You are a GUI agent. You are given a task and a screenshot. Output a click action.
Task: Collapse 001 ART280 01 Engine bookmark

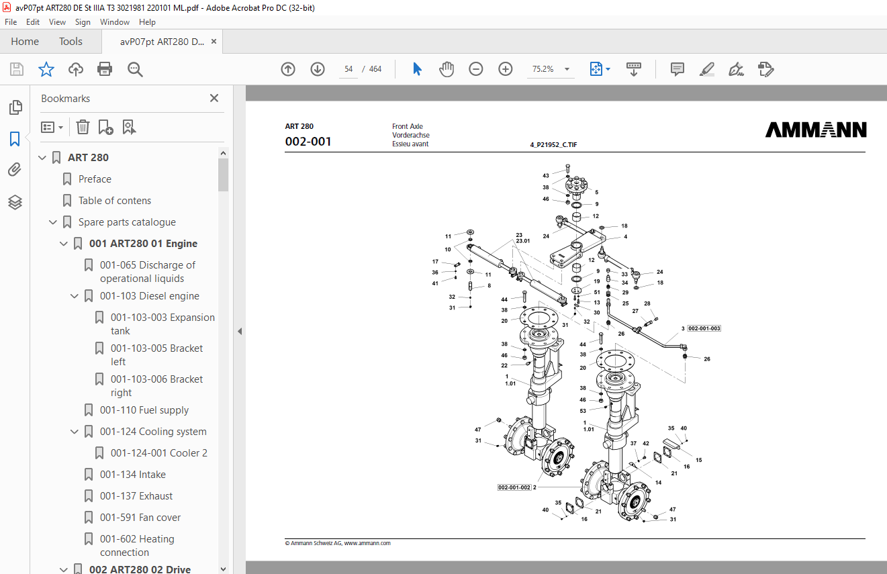tap(64, 244)
